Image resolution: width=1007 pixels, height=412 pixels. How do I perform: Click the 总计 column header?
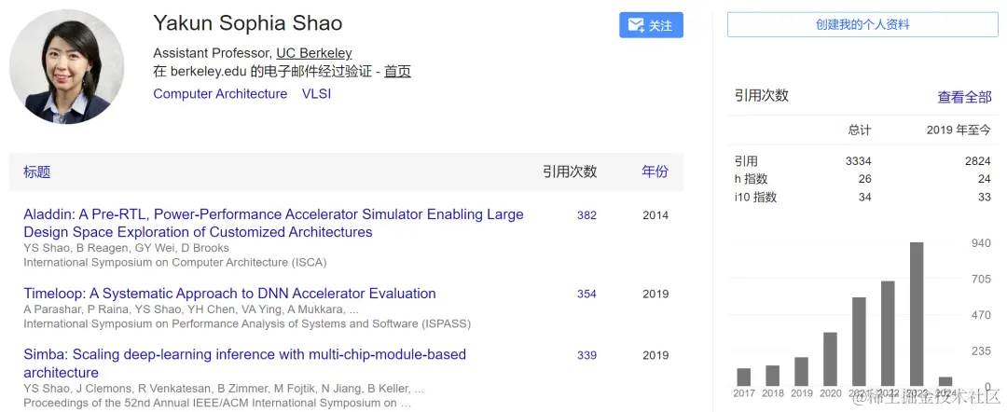[x=860, y=130]
